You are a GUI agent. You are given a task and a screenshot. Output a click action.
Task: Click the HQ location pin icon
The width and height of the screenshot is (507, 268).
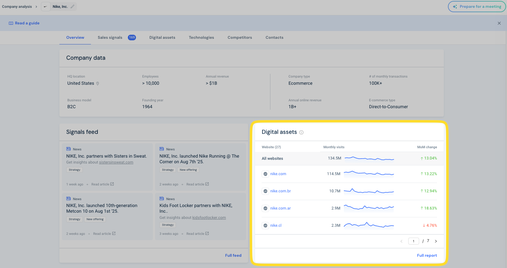tap(98, 83)
